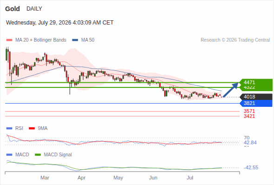Click the 'RSI' legend label
The image size is (274, 185).
[x=19, y=129]
